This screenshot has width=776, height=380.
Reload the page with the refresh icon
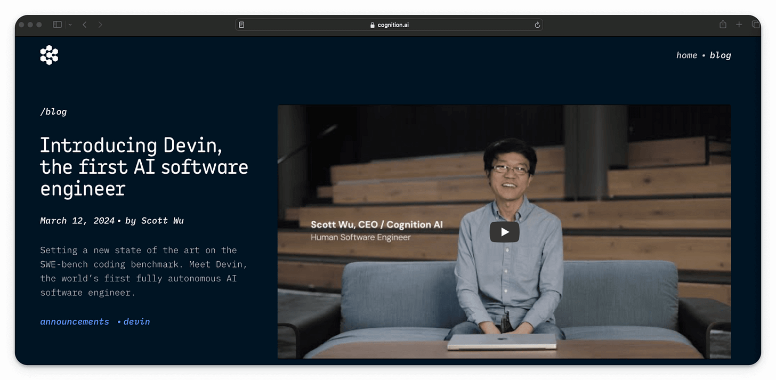click(x=537, y=25)
